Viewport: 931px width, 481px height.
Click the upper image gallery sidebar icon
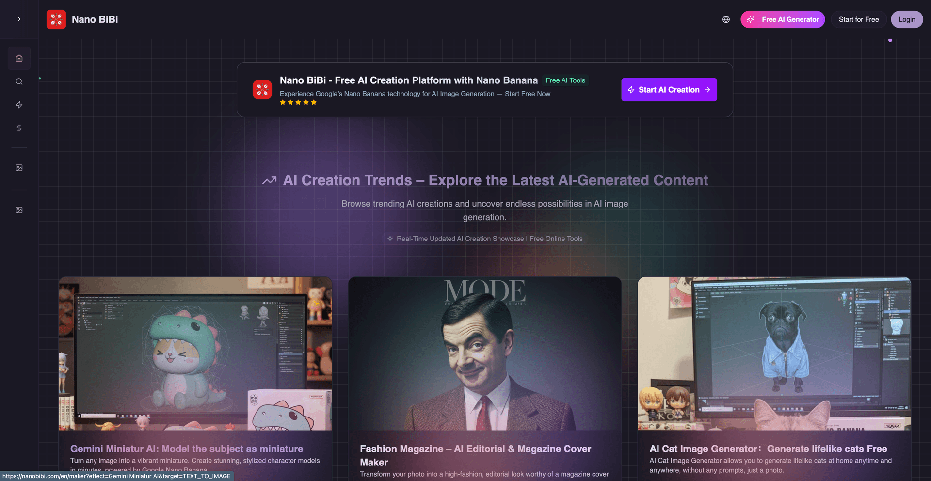(x=19, y=168)
